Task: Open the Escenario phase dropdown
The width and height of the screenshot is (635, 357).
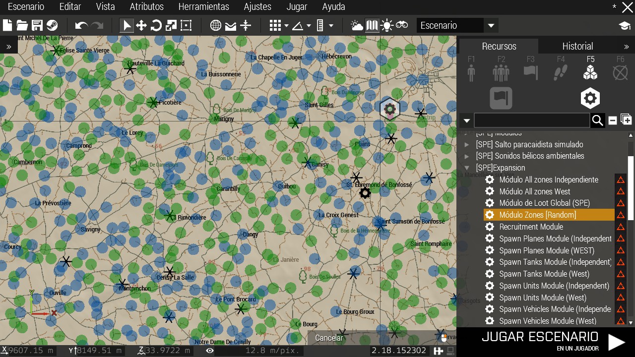Action: (457, 25)
